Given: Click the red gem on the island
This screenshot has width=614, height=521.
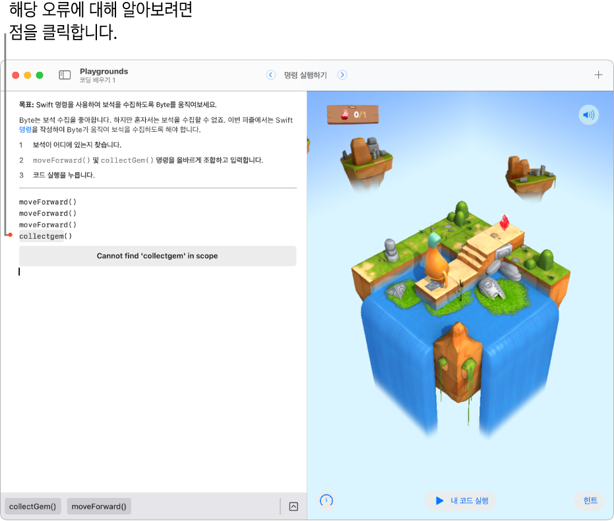Looking at the screenshot, I should 505,222.
